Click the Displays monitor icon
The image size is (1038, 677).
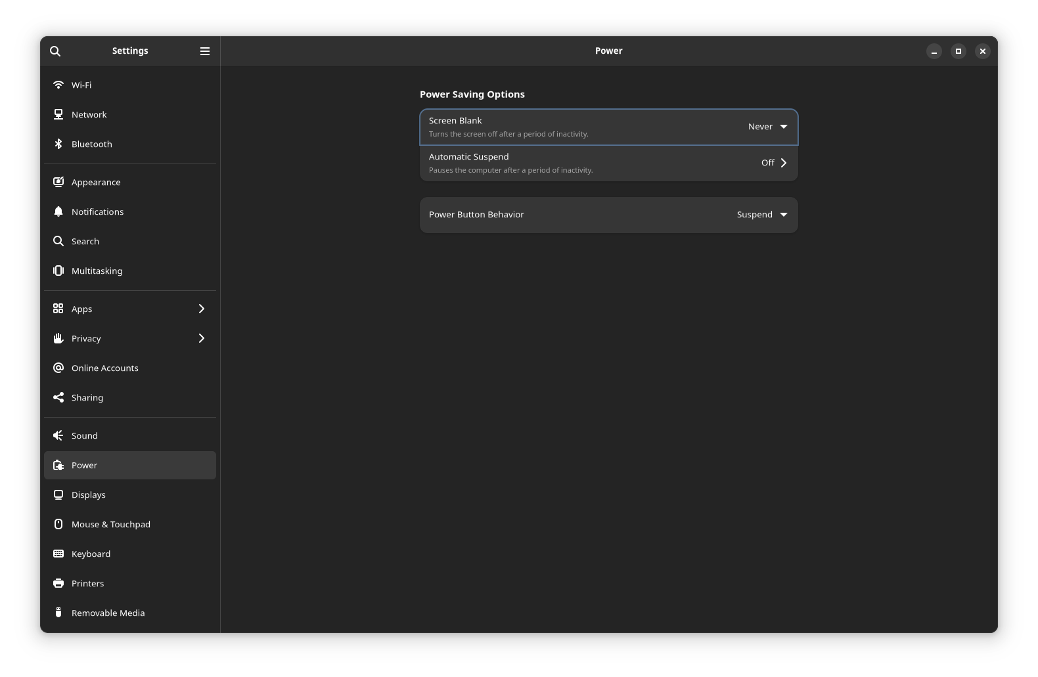(x=58, y=494)
